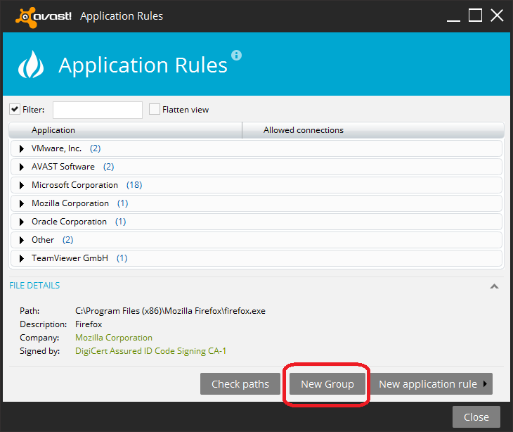Click the Mozilla Corporation company link
Image resolution: width=513 pixels, height=432 pixels.
(x=114, y=338)
